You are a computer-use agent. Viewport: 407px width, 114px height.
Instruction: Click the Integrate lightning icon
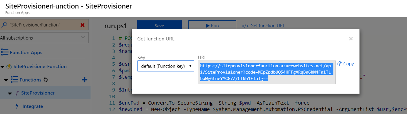[x=17, y=106]
